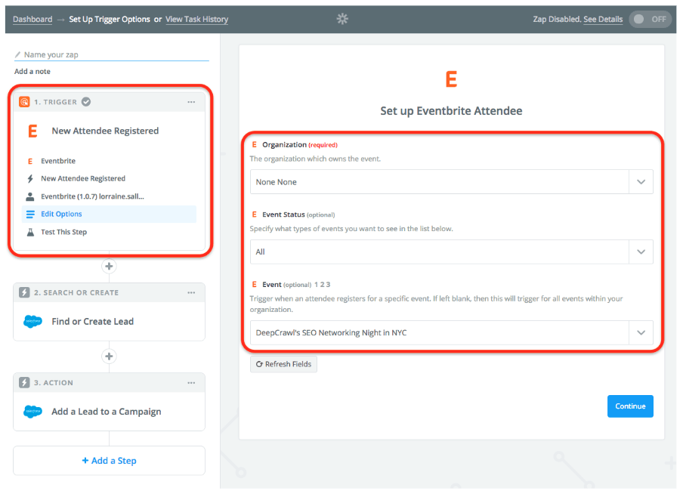Viewport: 683px width, 494px height.
Task: Click the plus button between Trigger and Search steps
Action: point(109,266)
